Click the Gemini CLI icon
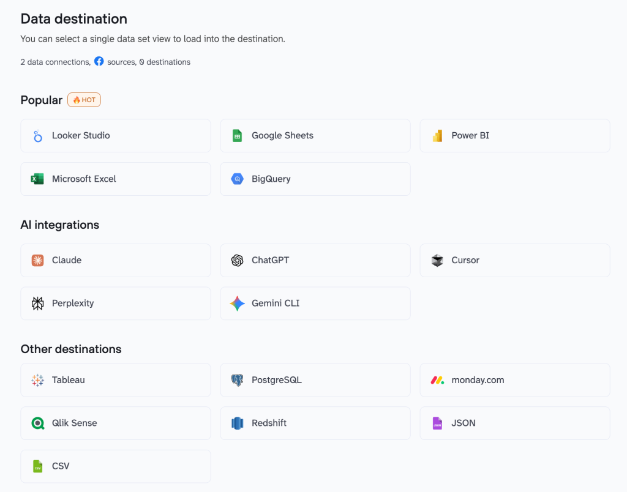 (x=236, y=303)
